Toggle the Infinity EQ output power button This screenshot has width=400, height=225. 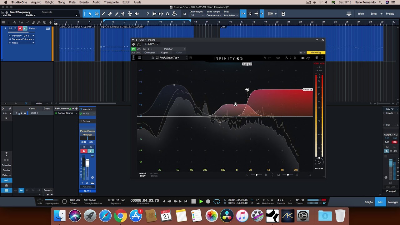[319, 162]
